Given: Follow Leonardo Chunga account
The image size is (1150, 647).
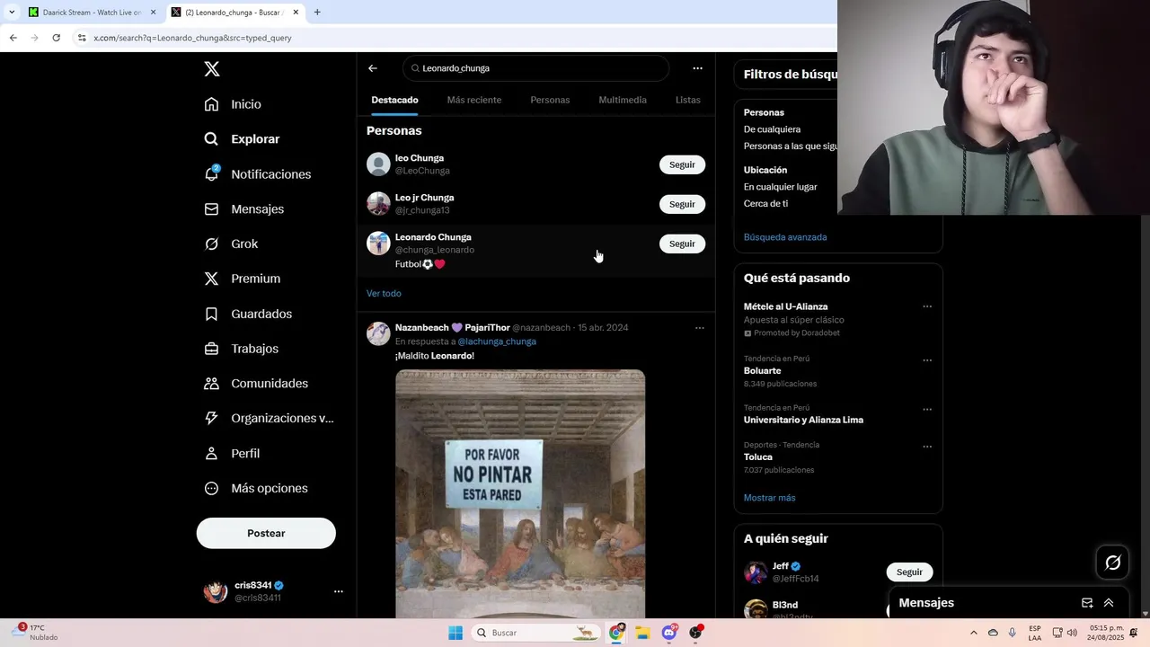Looking at the screenshot, I should click(682, 244).
